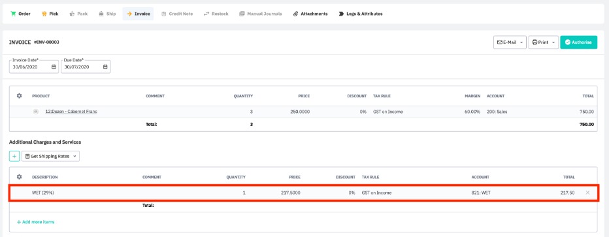Viewport: 609px width, 237px height.
Task: Click the Add more items link
Action: 35,222
